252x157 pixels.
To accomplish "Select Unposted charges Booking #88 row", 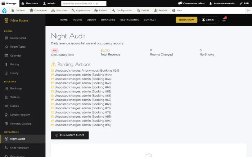I will pyautogui.click(x=81, y=116).
